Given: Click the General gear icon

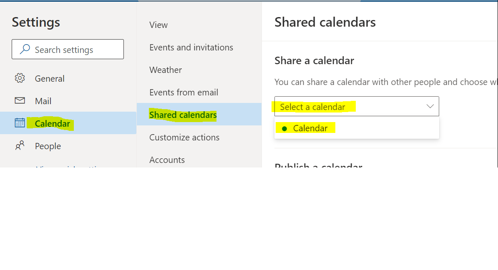Looking at the screenshot, I should [x=20, y=78].
